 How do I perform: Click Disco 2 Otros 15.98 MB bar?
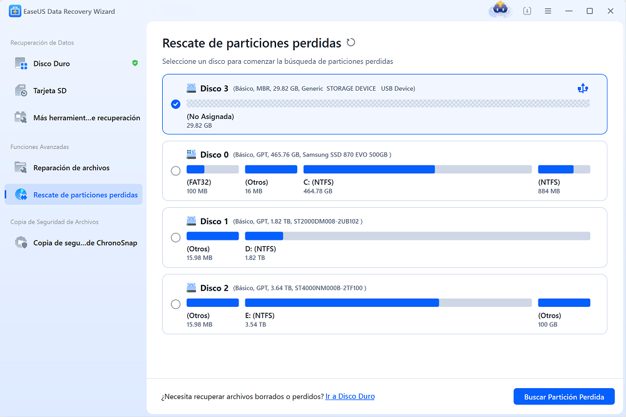click(213, 303)
